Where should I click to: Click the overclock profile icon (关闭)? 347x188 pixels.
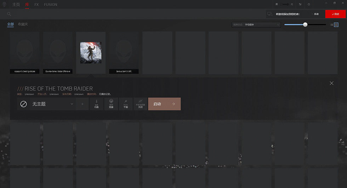(140, 104)
